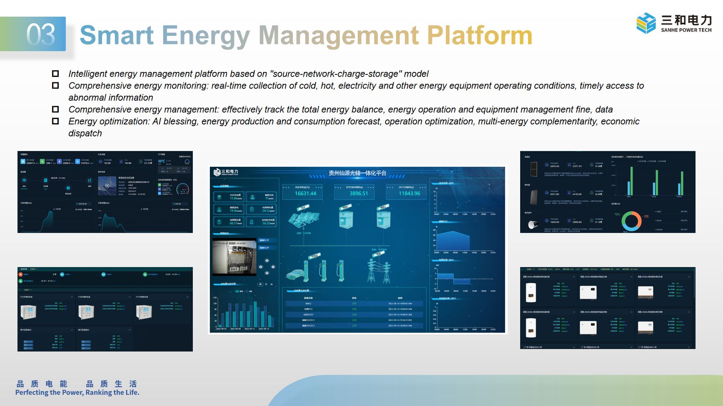Click the 16631.44 total revenue card
Image resolution: width=723 pixels, height=406 pixels.
(305, 192)
